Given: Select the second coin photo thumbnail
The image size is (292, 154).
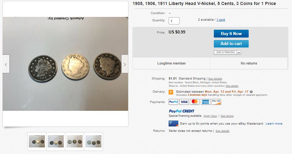Looking at the screenshot, I should pyautogui.click(x=56, y=141).
